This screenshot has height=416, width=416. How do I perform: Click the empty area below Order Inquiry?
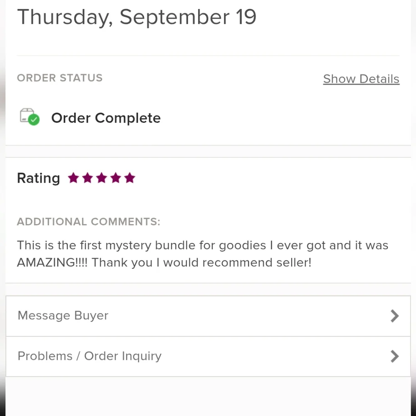coord(208,396)
